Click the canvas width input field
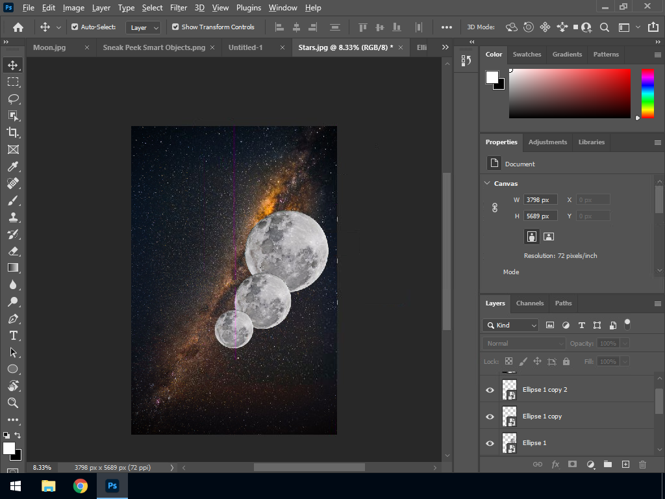Screen dimensions: 665x499 pyautogui.click(x=540, y=199)
